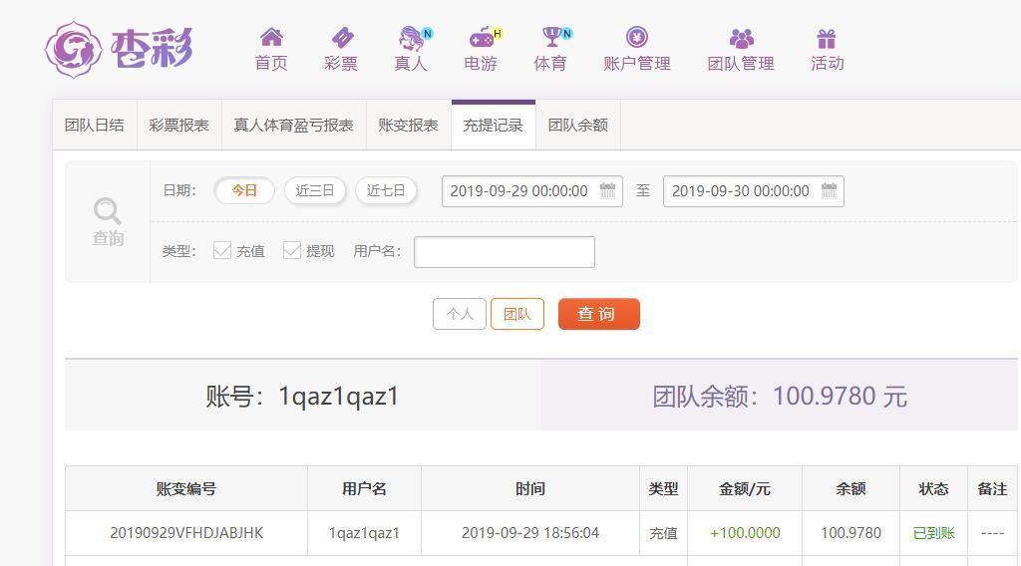Screen dimensions: 1021x566
Task: Click the 账号: 1qaz1qaz1 summary
Action: pyautogui.click(x=302, y=396)
